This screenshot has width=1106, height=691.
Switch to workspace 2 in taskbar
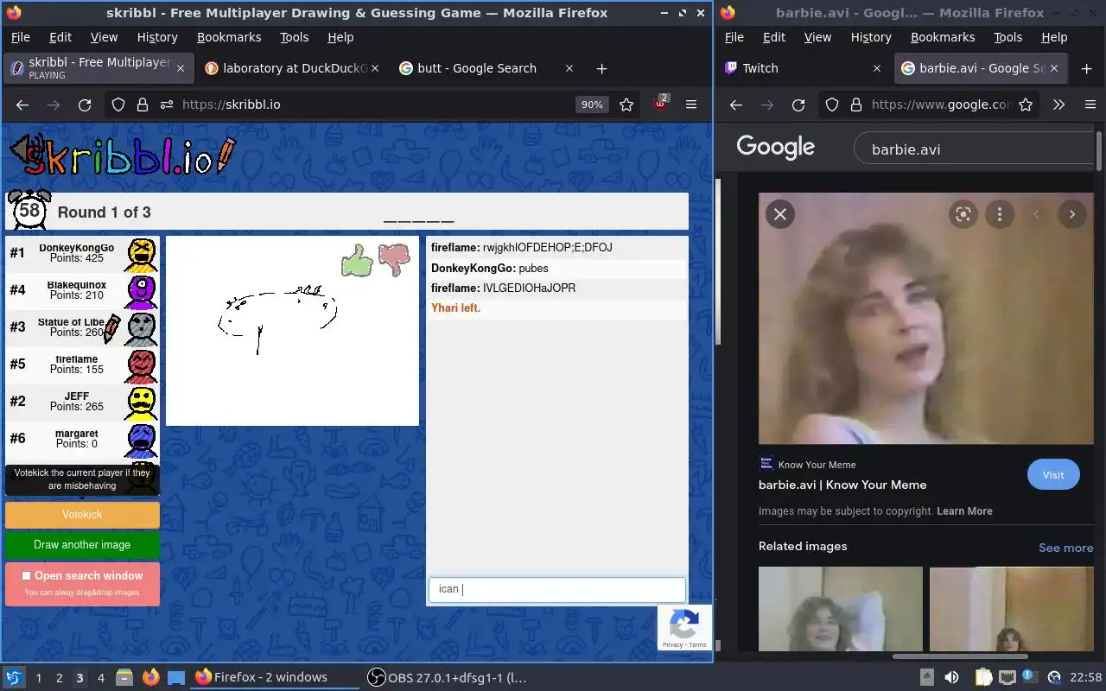point(59,677)
